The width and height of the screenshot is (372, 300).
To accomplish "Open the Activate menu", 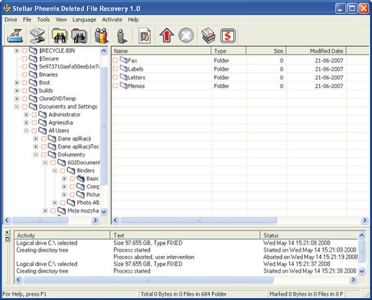I will pos(112,20).
